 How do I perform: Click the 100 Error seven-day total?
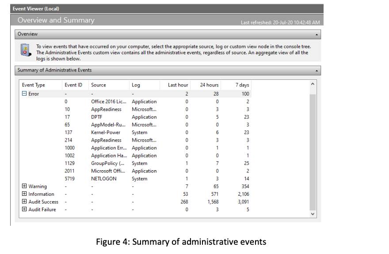(245, 94)
